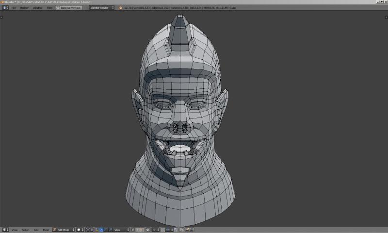The width and height of the screenshot is (388, 233).
Task: Click the Blender logo icon in header
Action: (x=121, y=8)
